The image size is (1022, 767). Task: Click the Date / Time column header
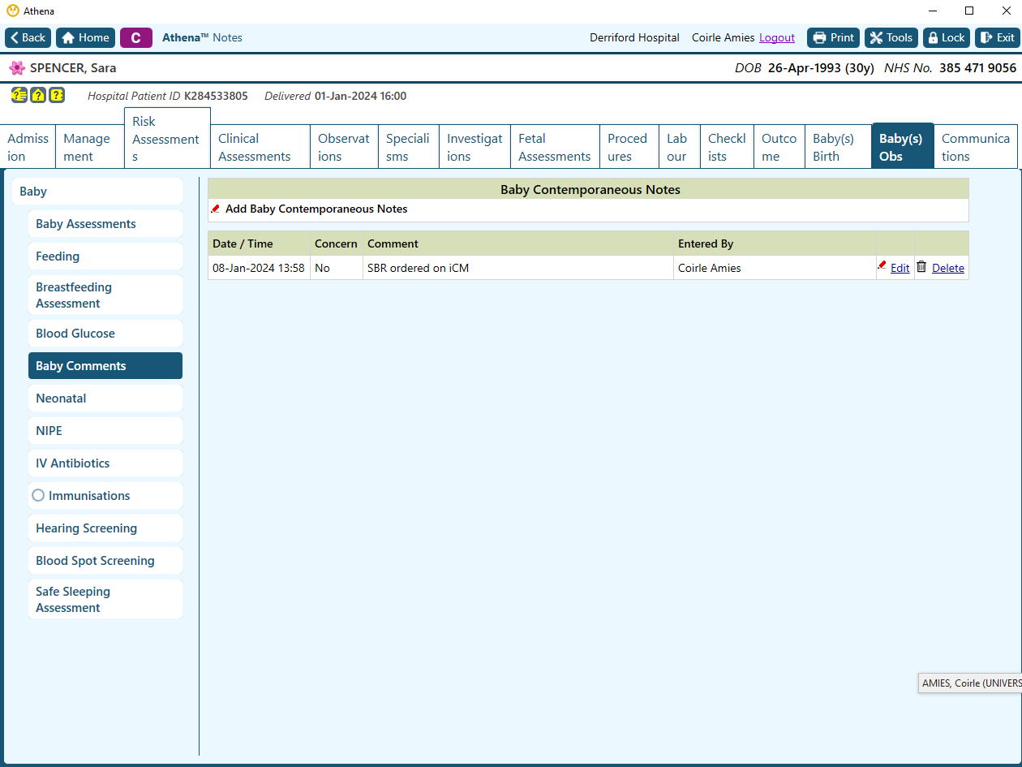[x=260, y=243]
